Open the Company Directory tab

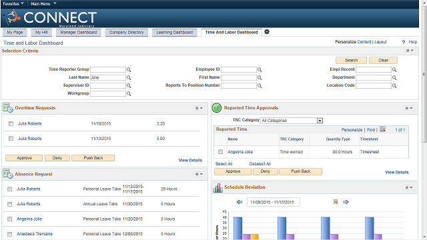(126, 33)
